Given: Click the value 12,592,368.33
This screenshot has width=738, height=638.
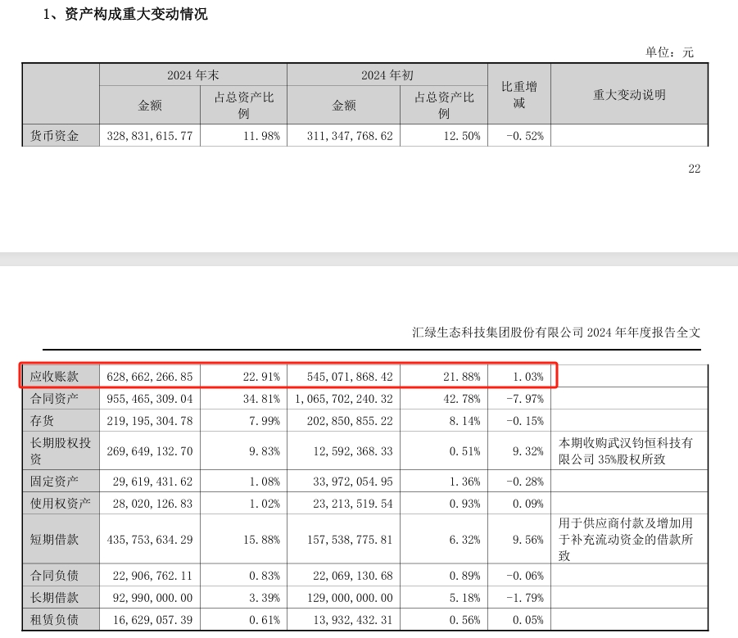Looking at the screenshot, I should tap(353, 451).
